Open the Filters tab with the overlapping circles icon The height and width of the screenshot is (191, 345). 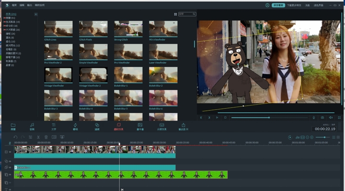coord(97,127)
